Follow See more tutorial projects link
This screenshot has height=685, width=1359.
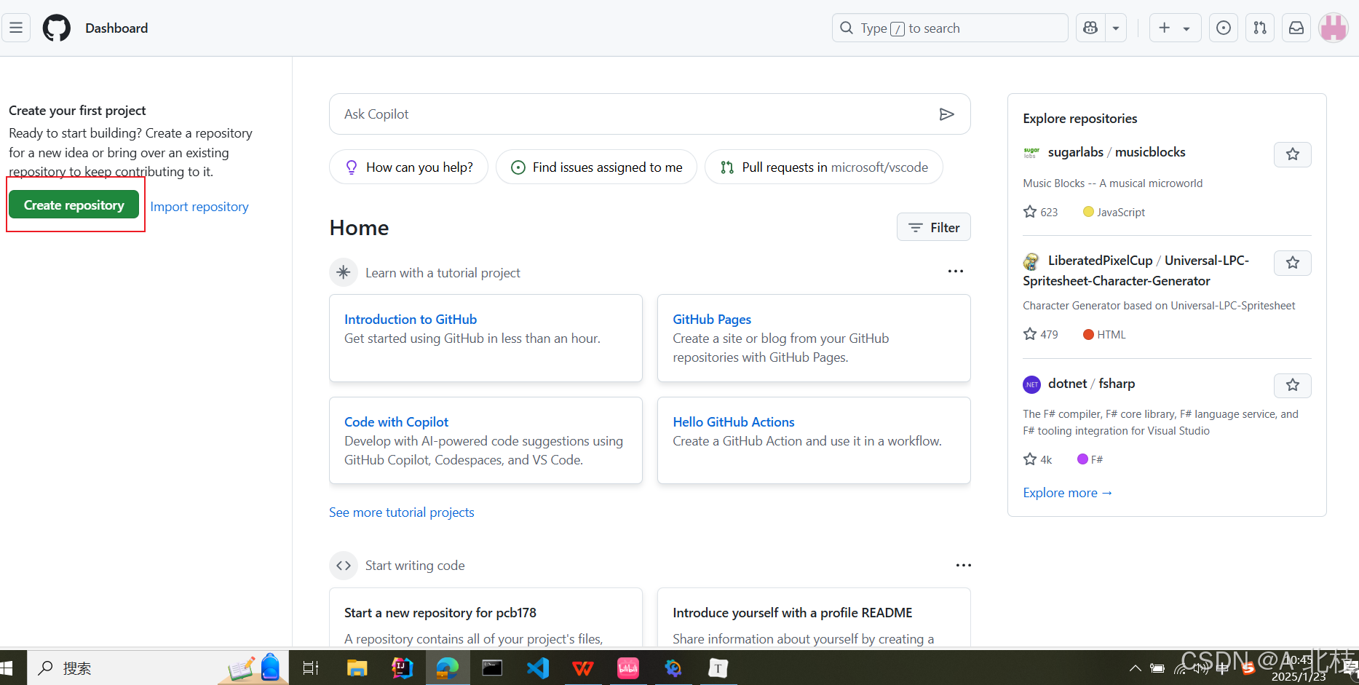(402, 512)
